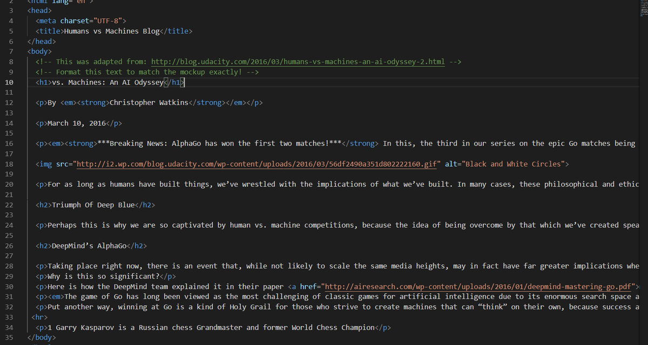648x345 pixels.
Task: Click the opening <head> tag
Action: coord(39,10)
